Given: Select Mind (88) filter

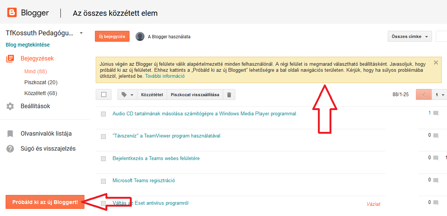Looking at the screenshot, I should coord(36,72).
